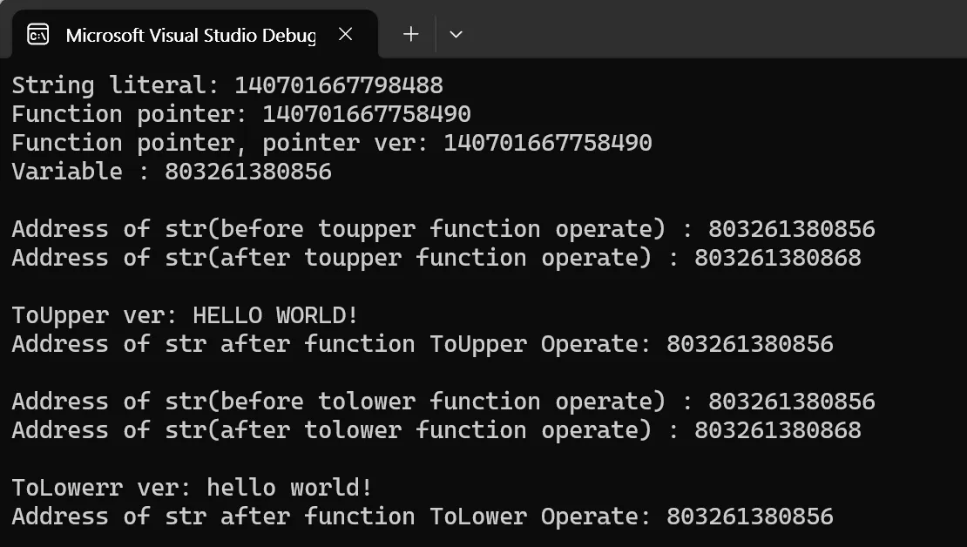Click the 'before tolower function operate' line
The width and height of the screenshot is (967, 547).
tap(443, 402)
